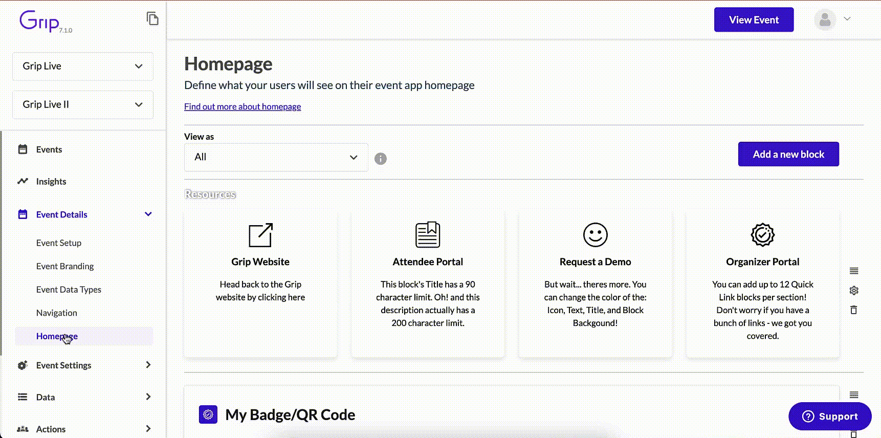
Task: Click the Grip Website card description text
Action: click(x=260, y=291)
